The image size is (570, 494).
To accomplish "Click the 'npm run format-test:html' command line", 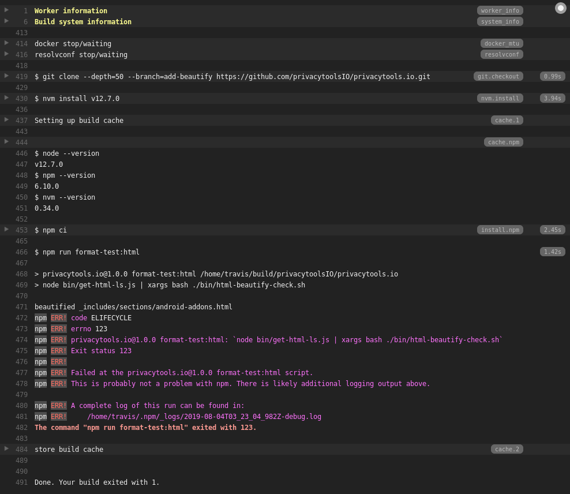I will pyautogui.click(x=87, y=252).
